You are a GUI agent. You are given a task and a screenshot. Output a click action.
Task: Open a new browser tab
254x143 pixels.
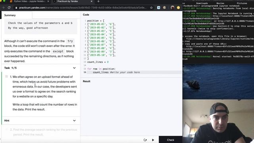pyautogui.click(x=98, y=2)
